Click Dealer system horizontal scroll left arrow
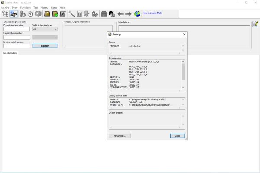Viewport: 260px width, 173px height. tap(111, 127)
